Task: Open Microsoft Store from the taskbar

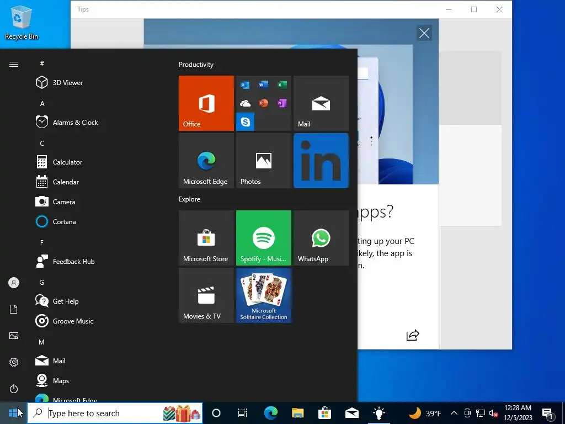Action: 324,413
